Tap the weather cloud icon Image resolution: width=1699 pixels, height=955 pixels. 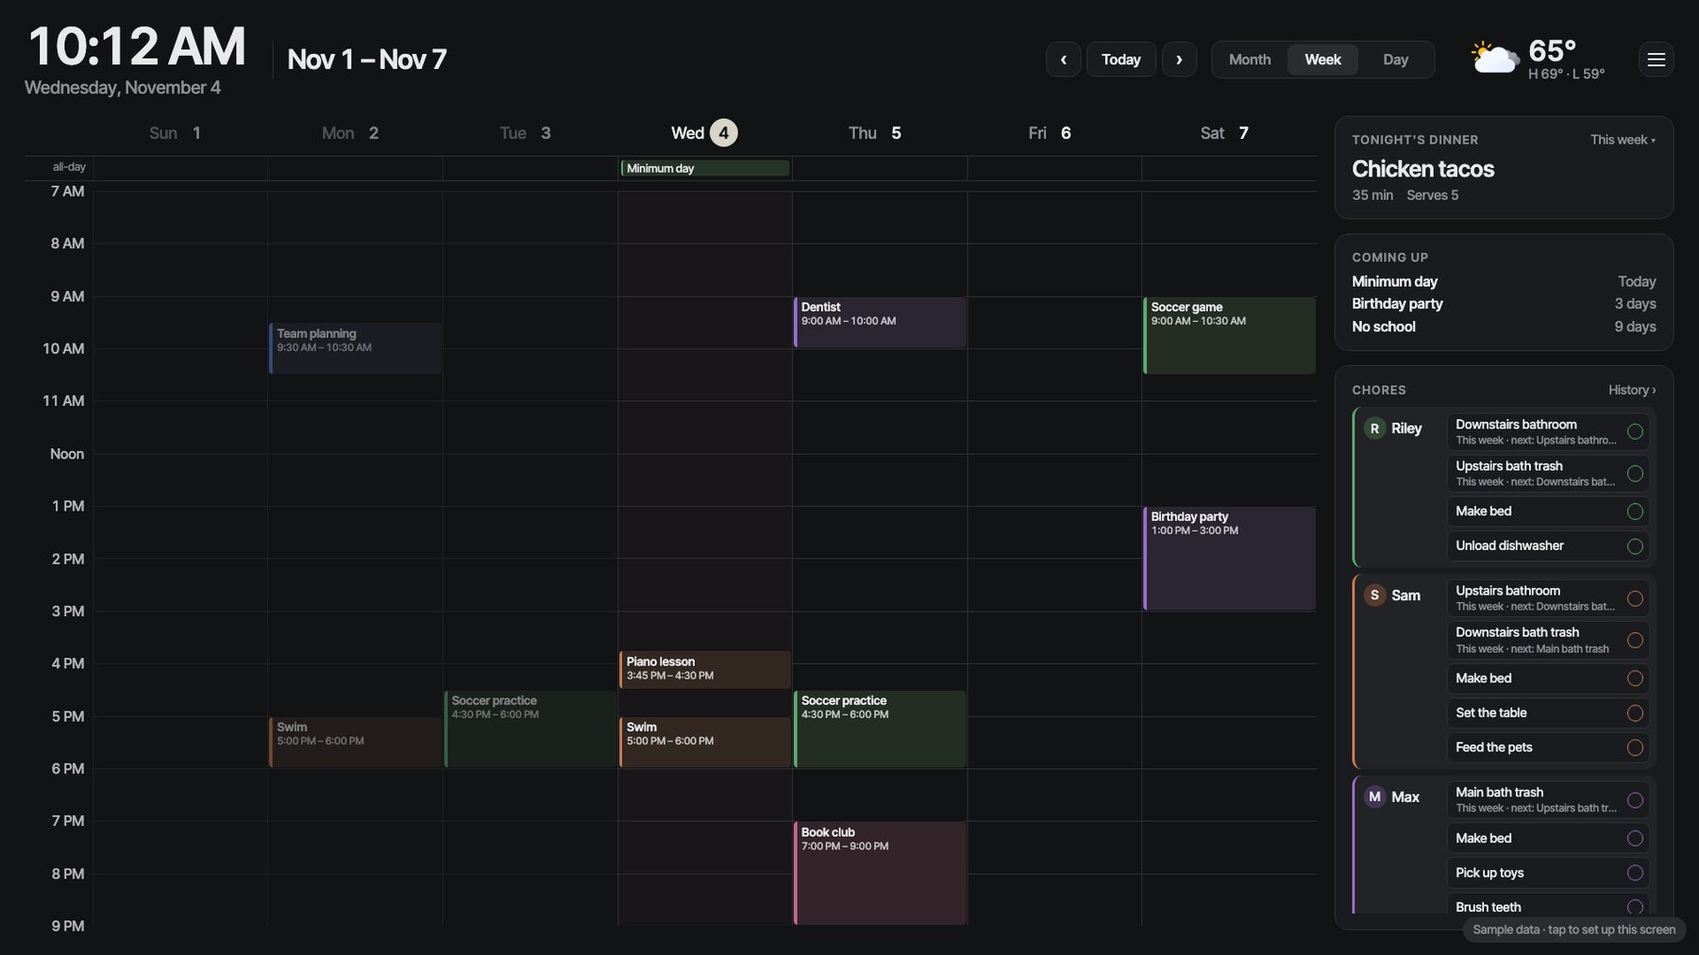pos(1494,59)
